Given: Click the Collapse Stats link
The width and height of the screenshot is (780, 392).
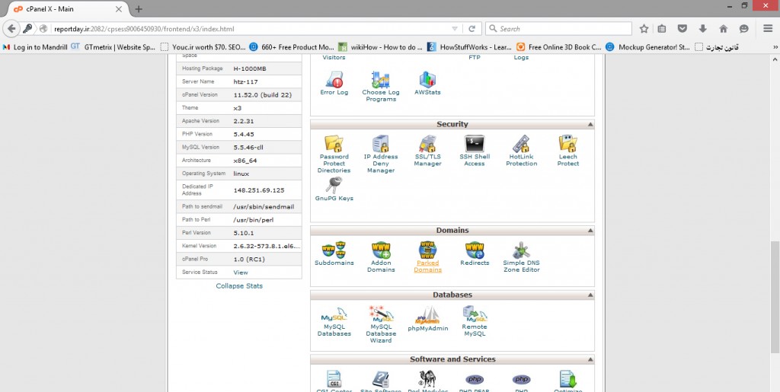Looking at the screenshot, I should pos(239,286).
